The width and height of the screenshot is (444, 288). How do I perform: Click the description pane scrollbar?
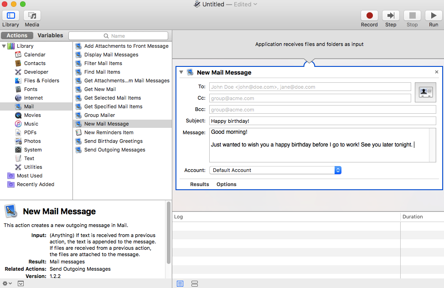click(x=169, y=232)
